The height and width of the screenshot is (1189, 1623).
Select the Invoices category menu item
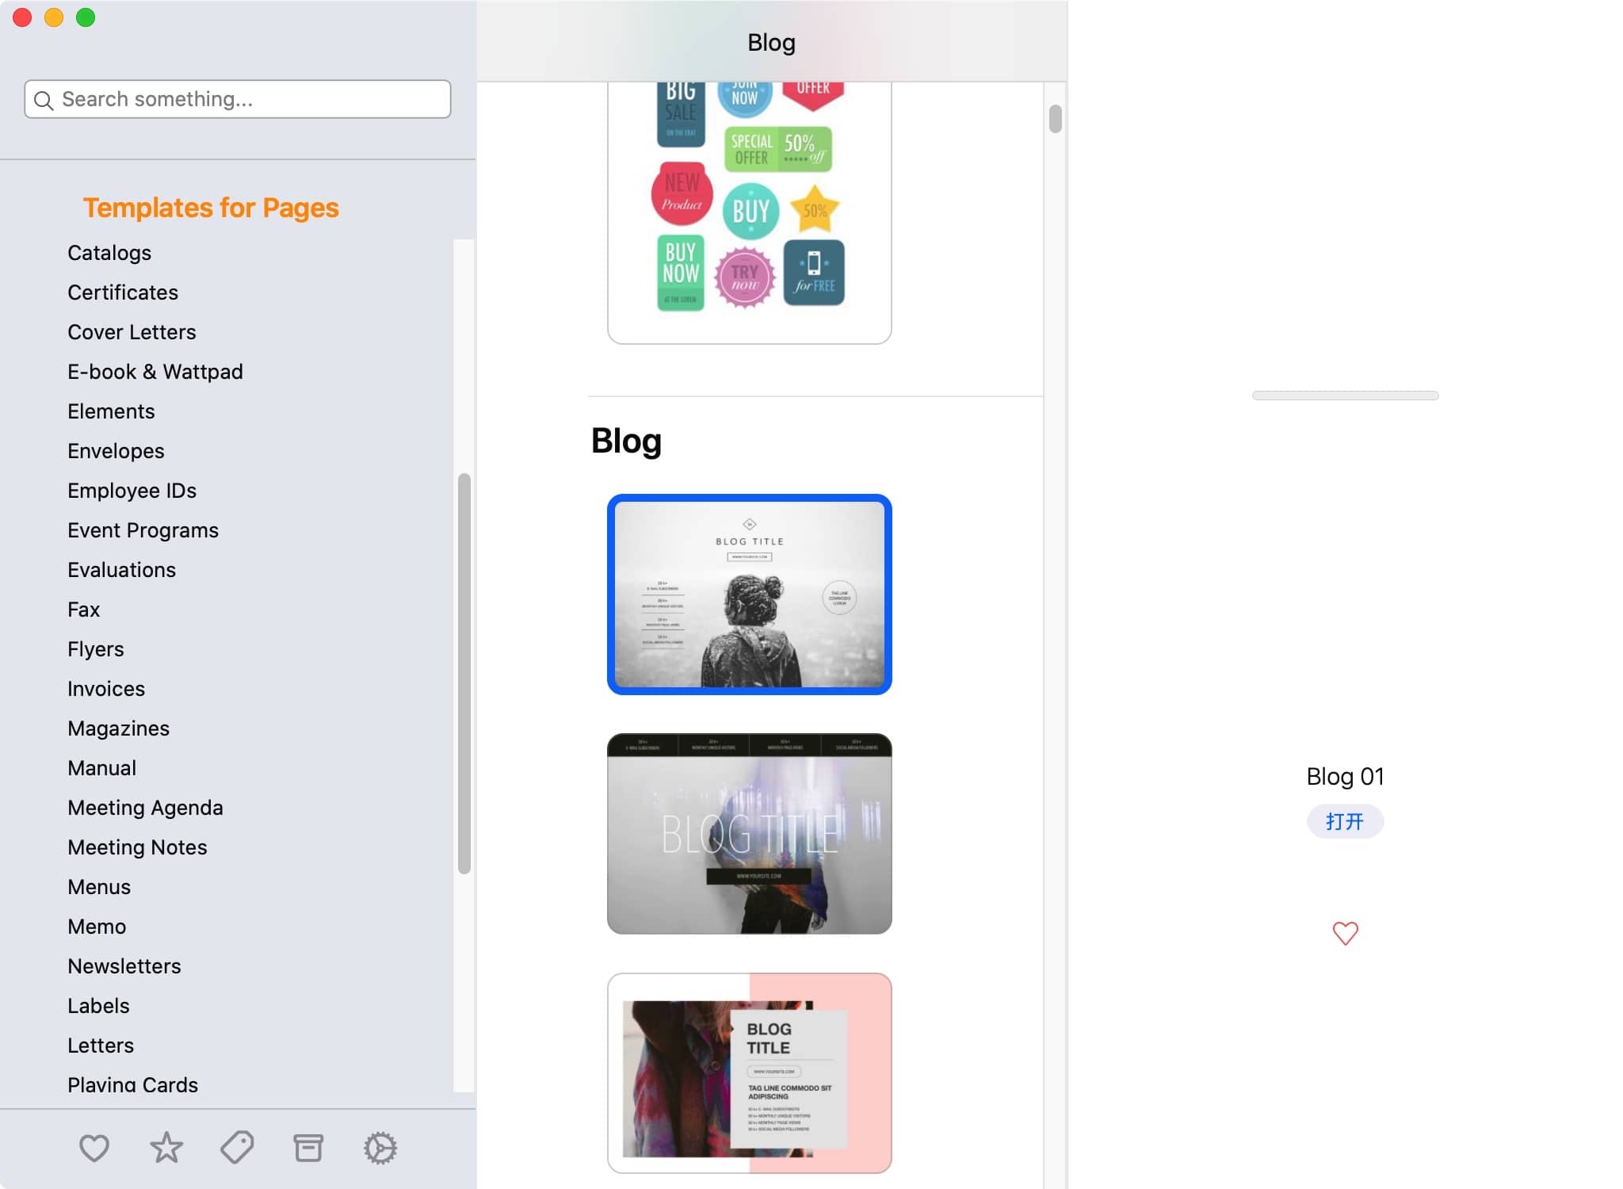105,687
